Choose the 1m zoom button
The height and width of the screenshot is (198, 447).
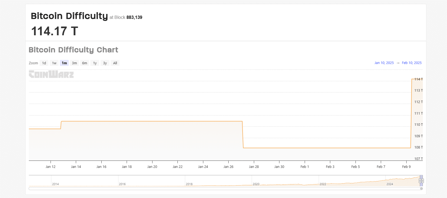pyautogui.click(x=64, y=63)
